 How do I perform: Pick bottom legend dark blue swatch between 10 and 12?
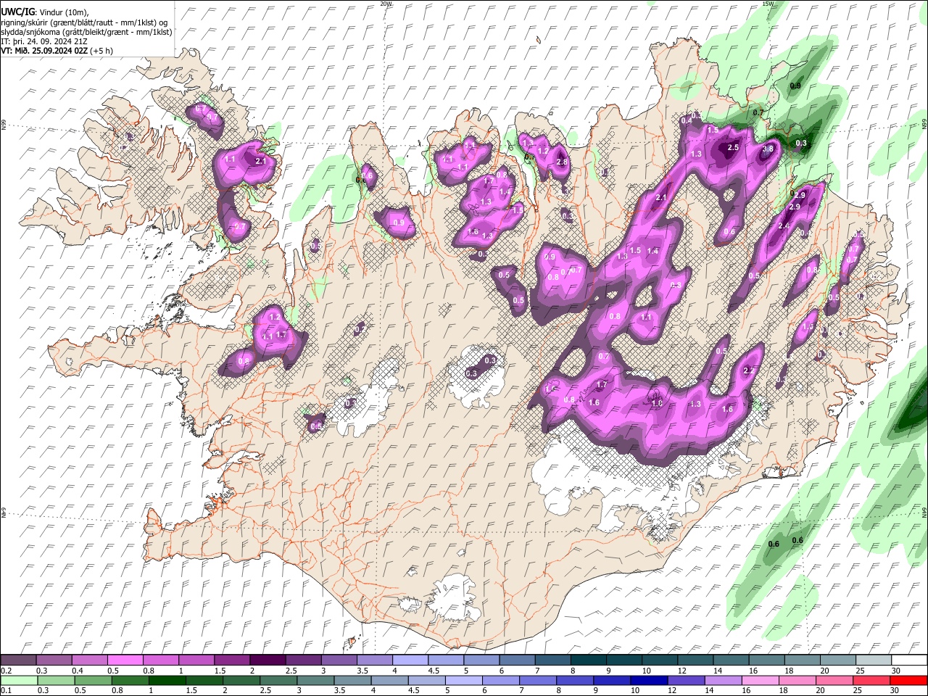(649, 680)
